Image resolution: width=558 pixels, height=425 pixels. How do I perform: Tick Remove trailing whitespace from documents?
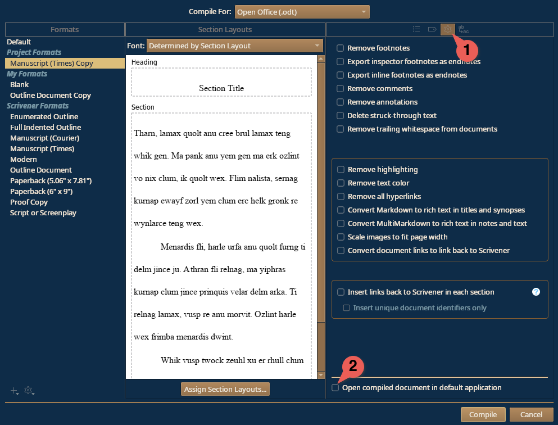click(340, 129)
